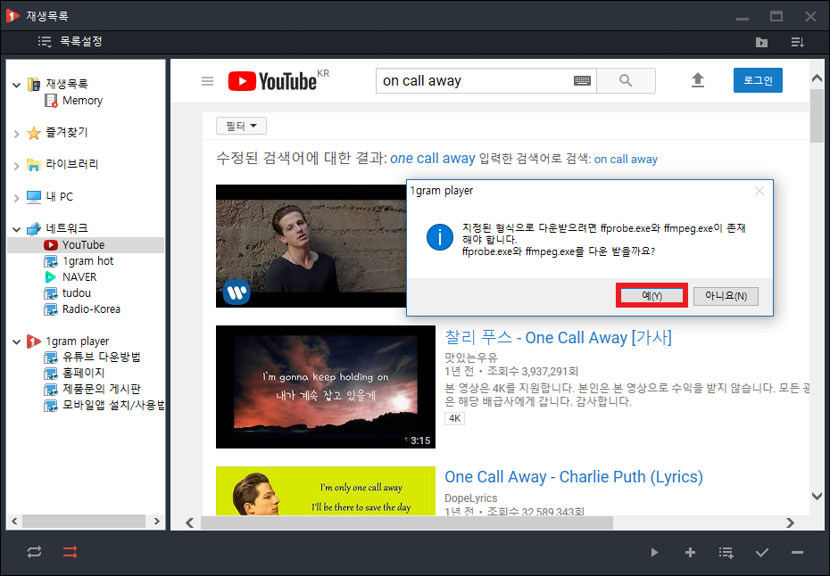This screenshot has width=830, height=576.
Task: Select the Memory playlist item
Action: pyautogui.click(x=82, y=101)
